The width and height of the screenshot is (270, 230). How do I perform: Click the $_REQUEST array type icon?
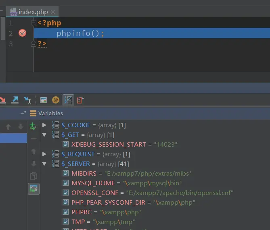[x=55, y=154]
